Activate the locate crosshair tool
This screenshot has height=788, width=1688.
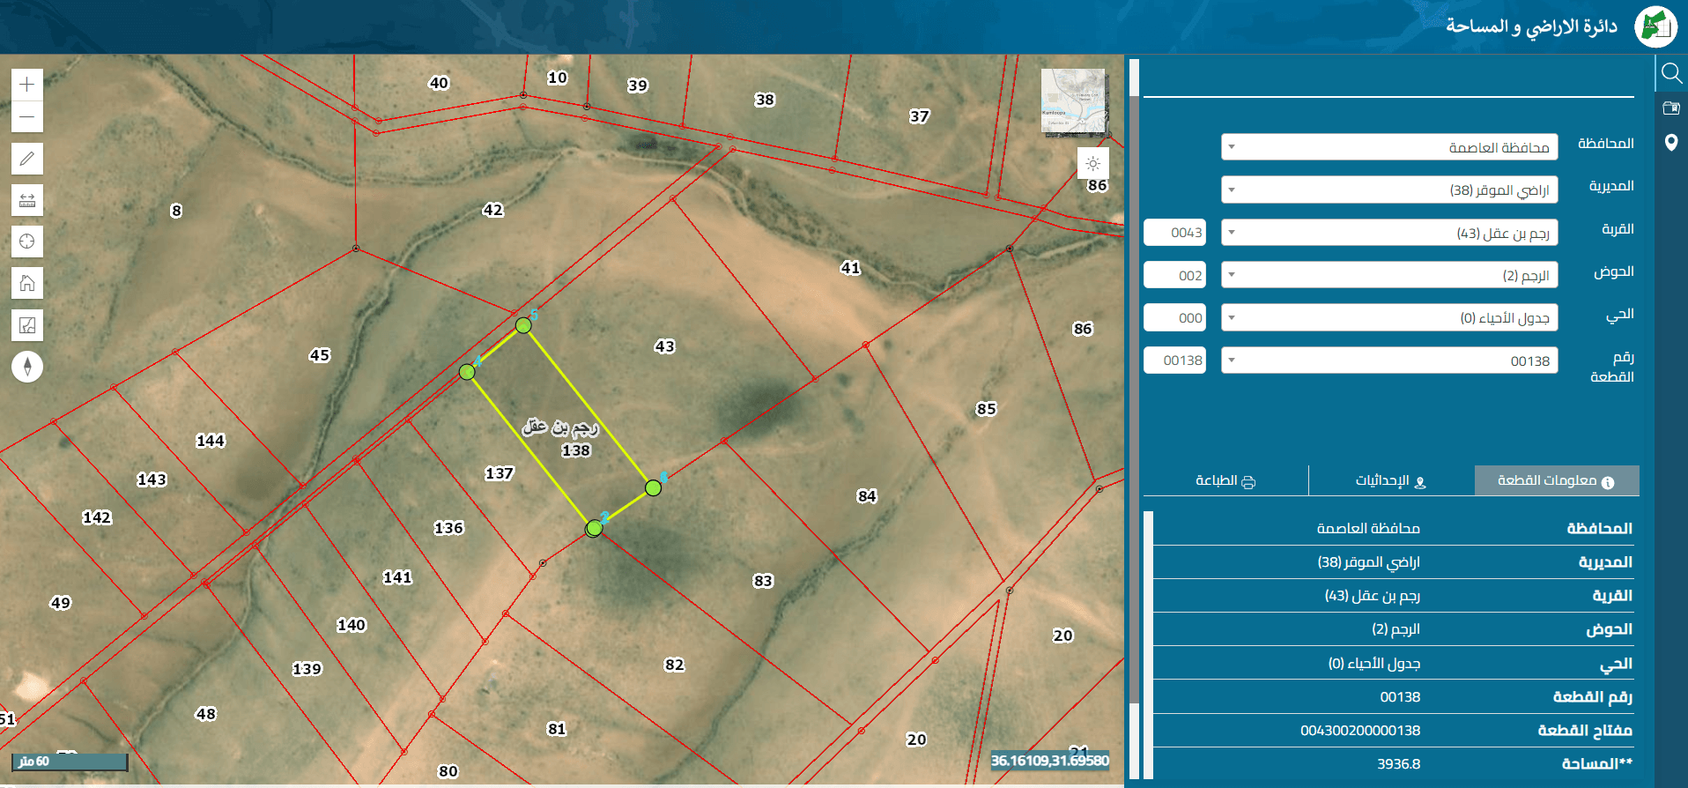[x=27, y=242]
